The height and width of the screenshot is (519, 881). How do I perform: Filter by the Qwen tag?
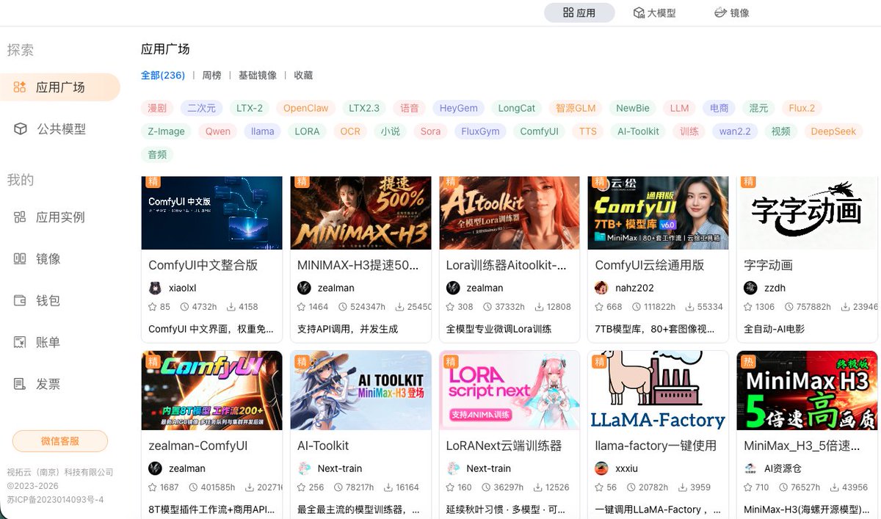(218, 131)
